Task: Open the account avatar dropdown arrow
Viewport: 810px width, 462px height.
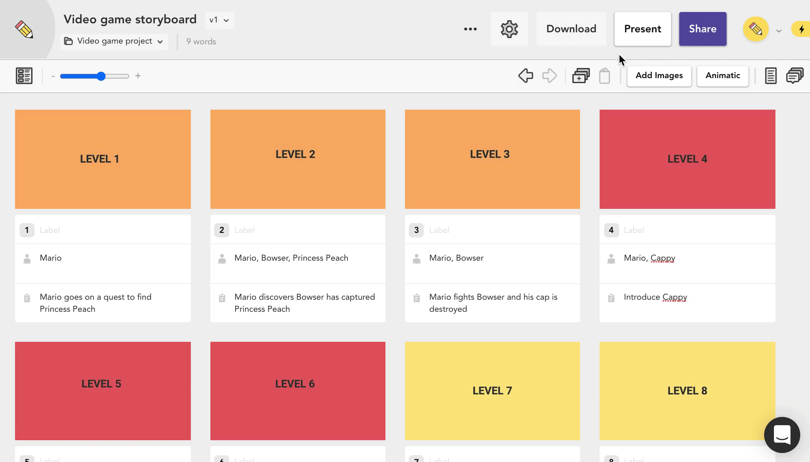Action: coord(779,31)
